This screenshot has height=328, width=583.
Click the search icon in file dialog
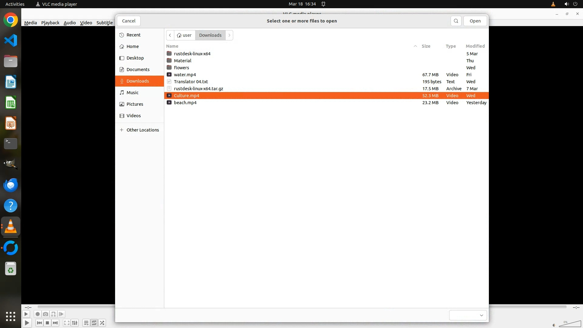click(456, 21)
